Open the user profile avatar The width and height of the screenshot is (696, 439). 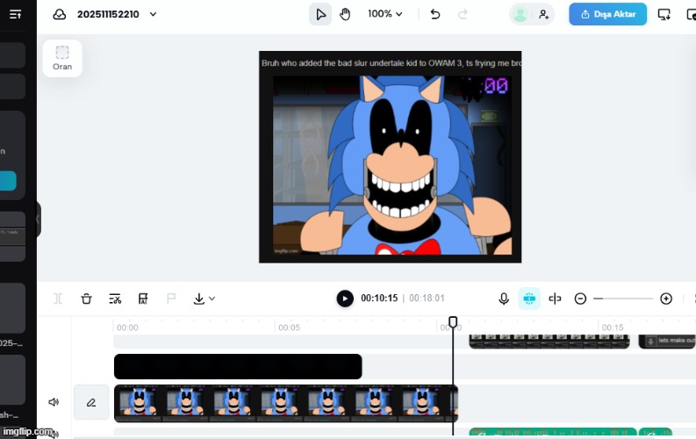520,14
